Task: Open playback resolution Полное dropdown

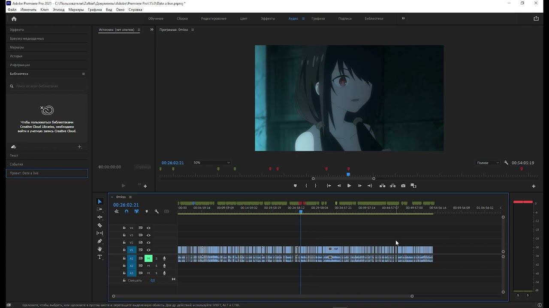Action: pos(488,163)
